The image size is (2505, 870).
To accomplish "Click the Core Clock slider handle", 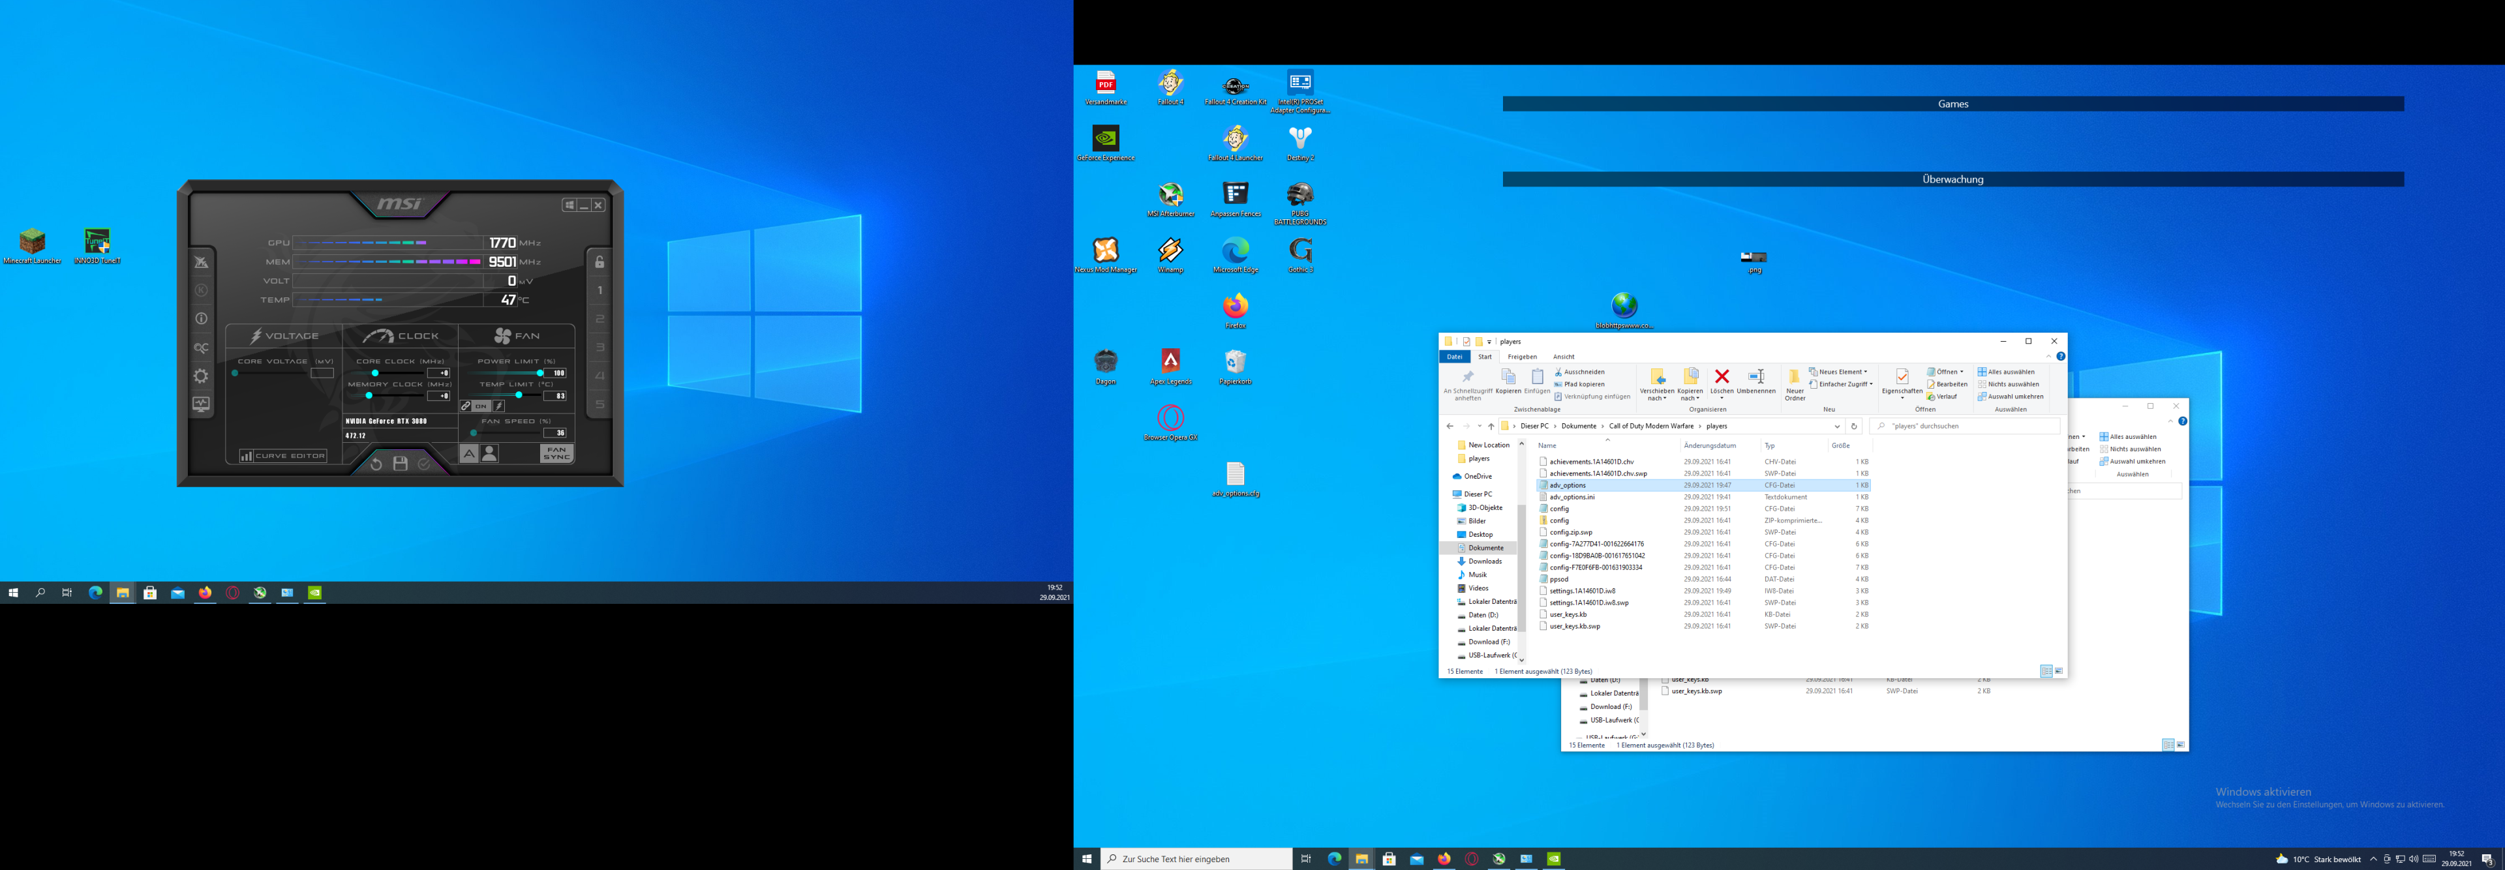I will (x=375, y=372).
